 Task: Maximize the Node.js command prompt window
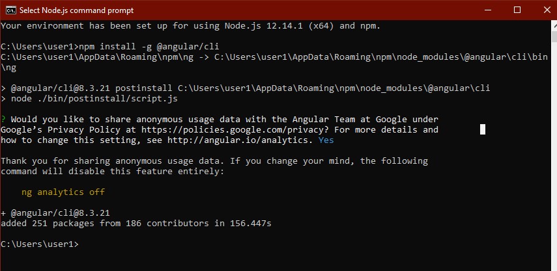click(517, 10)
